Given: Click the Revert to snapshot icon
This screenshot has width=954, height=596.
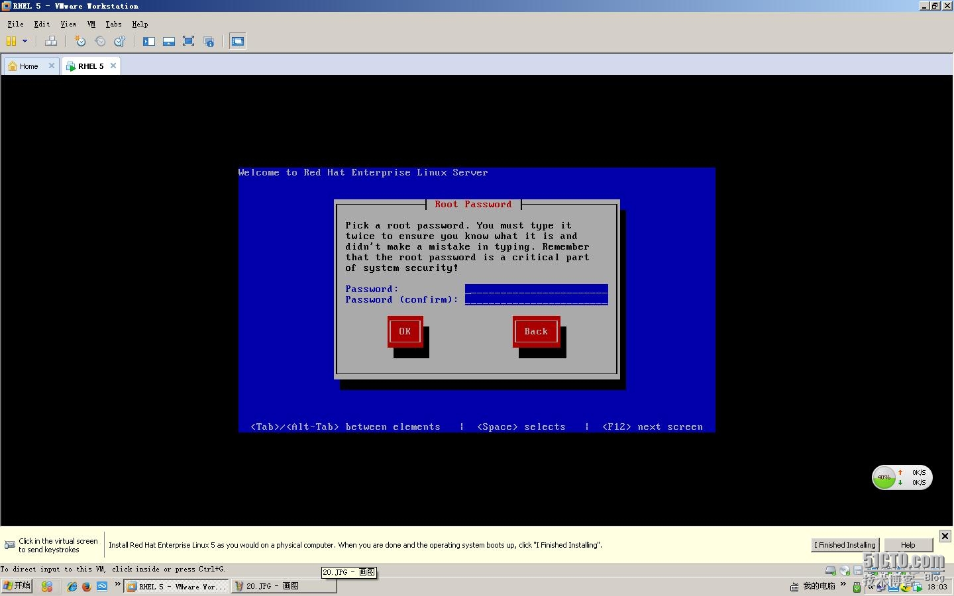Looking at the screenshot, I should (x=100, y=41).
